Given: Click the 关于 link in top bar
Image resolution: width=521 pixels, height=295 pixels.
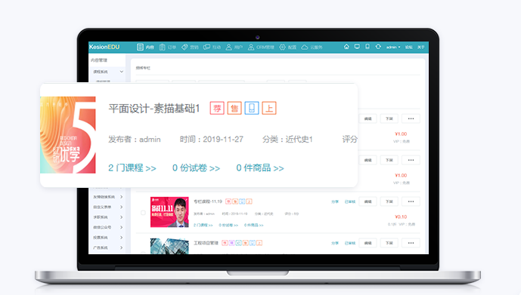Looking at the screenshot, I should point(421,47).
